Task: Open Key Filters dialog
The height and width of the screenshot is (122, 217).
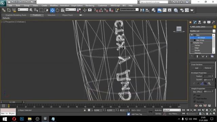Action: [173, 114]
